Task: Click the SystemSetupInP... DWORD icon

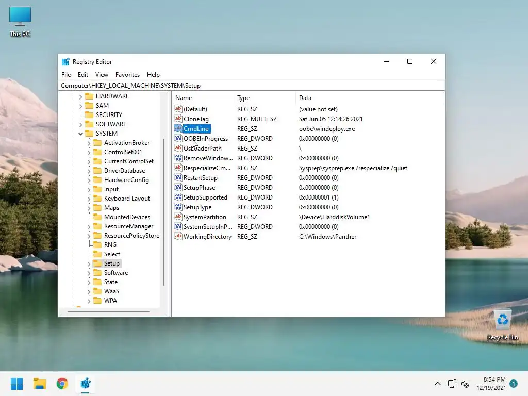Action: tap(178, 226)
